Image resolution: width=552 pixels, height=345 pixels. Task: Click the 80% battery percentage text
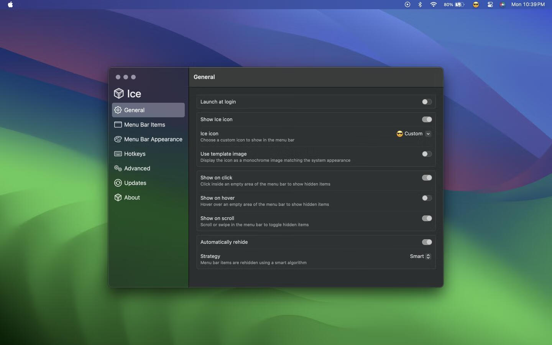448,5
